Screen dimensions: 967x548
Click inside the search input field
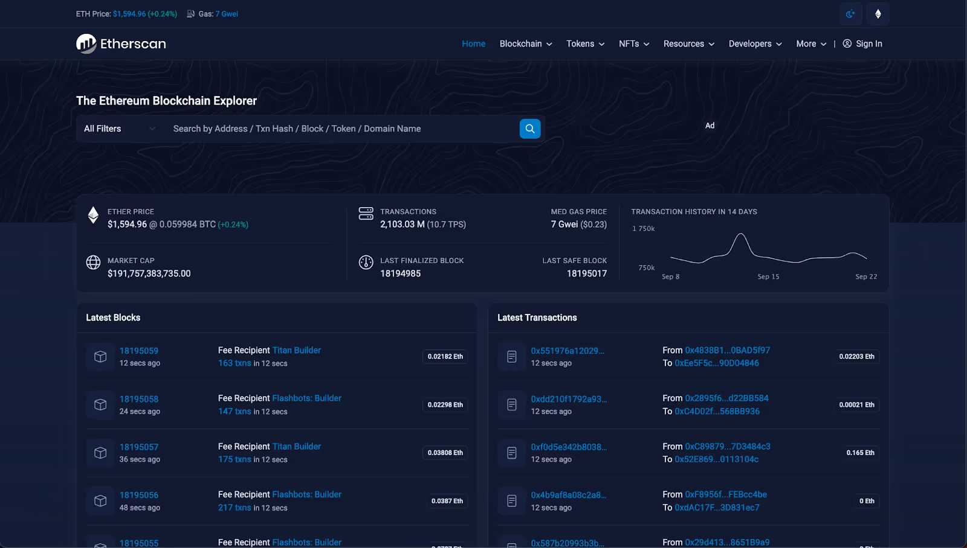[338, 129]
